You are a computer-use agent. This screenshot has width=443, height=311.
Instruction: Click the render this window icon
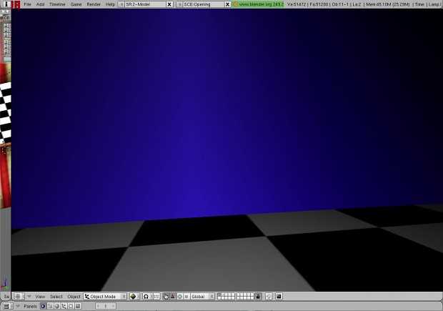coord(279,296)
